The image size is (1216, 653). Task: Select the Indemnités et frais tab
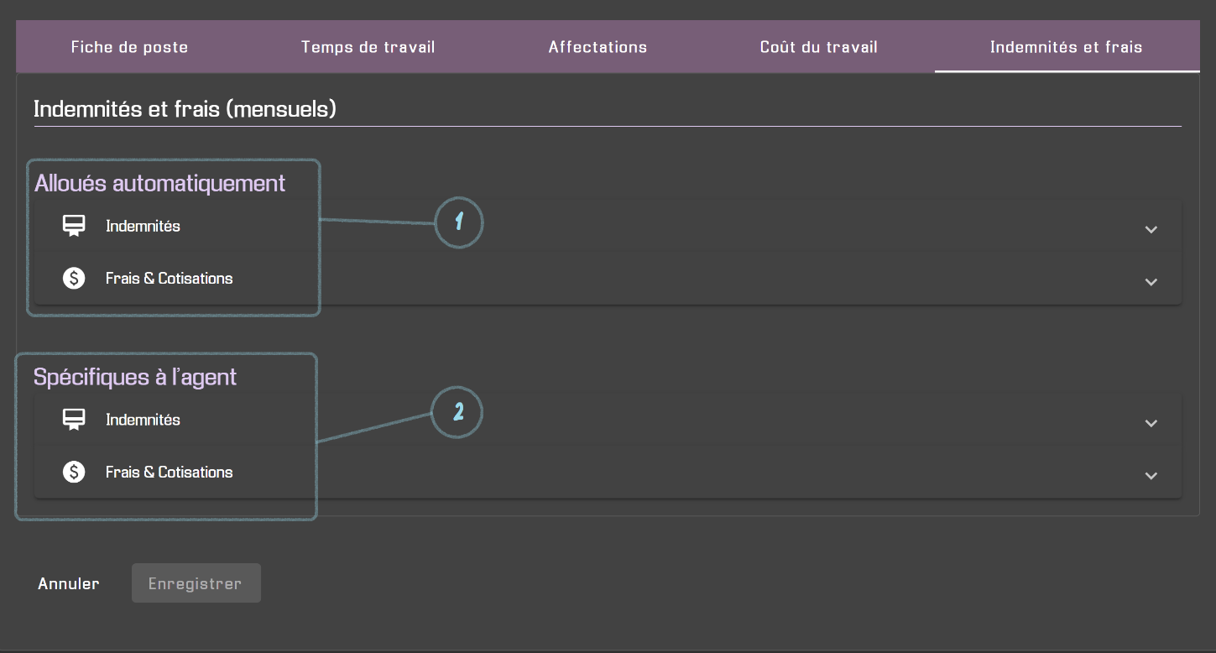click(x=1066, y=47)
